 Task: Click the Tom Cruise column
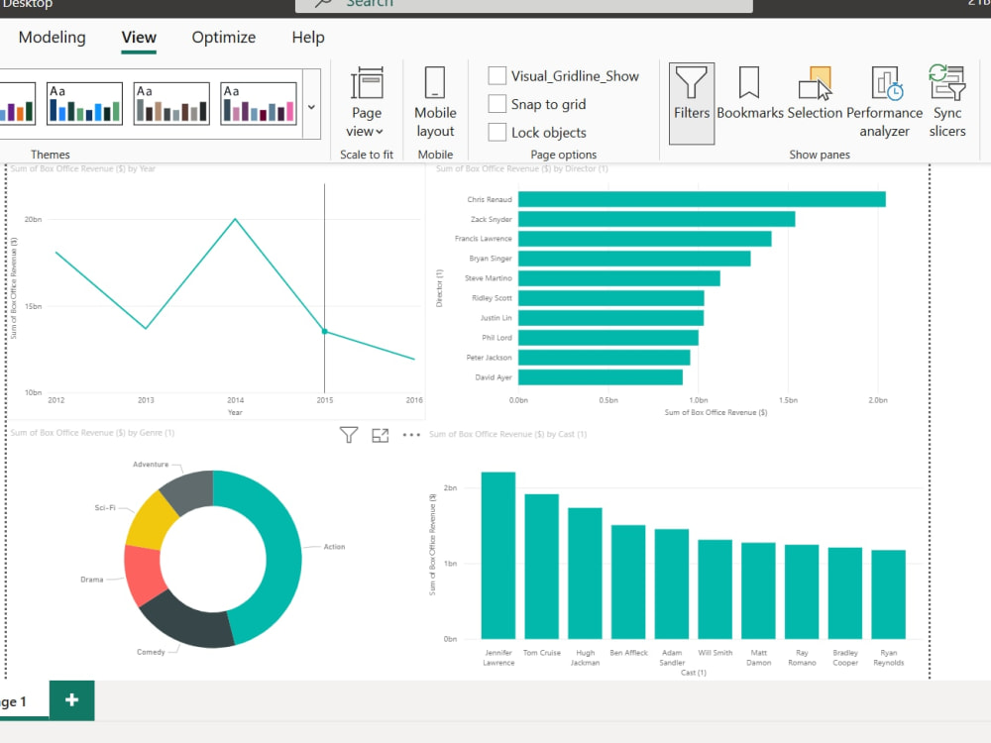click(x=542, y=567)
